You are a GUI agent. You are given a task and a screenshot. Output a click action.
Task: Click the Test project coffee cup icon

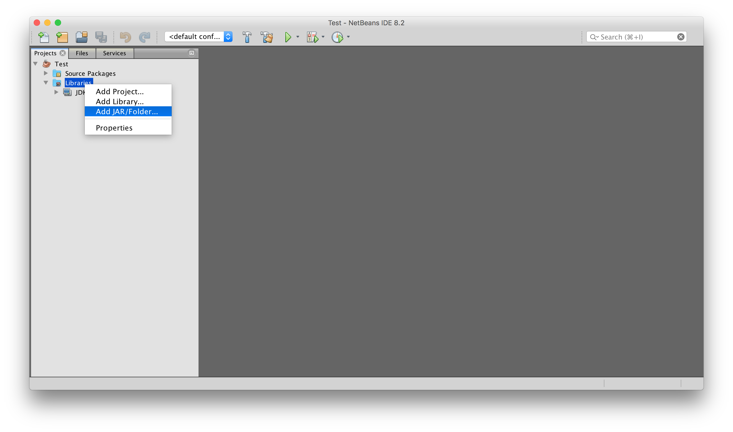tap(47, 64)
